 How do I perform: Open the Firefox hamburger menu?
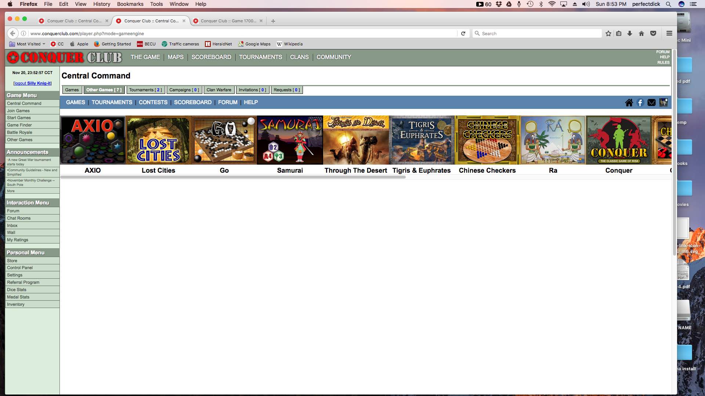[669, 33]
